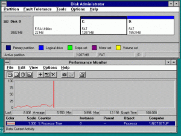Click the Bookmark icon beside the camera
Image resolution: width=181 pixels, height=136 pixels.
tap(71, 75)
